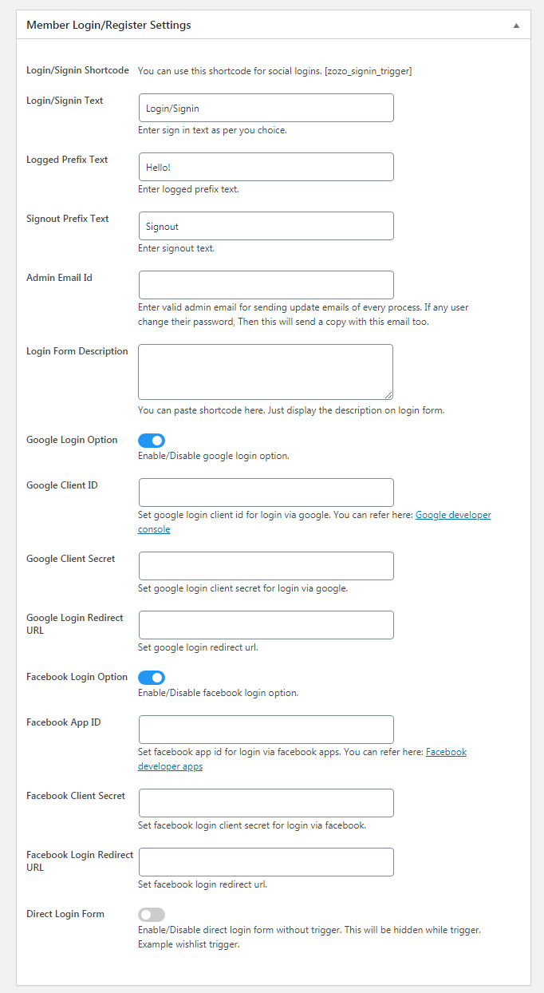
Task: Click the Facebook App ID field
Action: click(266, 730)
